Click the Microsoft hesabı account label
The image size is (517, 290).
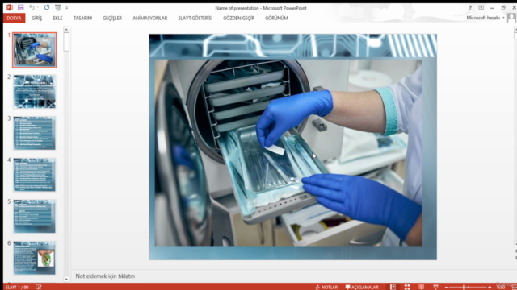pyautogui.click(x=483, y=18)
